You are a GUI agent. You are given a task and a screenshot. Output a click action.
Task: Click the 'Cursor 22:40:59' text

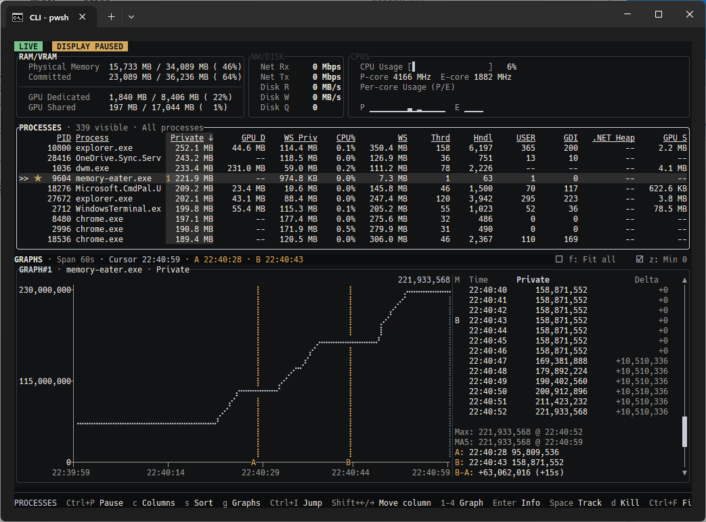click(144, 260)
